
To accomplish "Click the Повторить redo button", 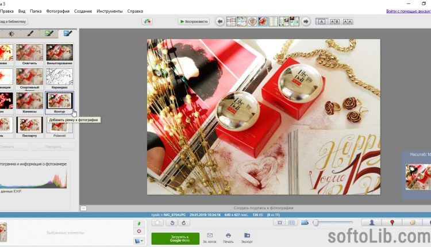I will coord(53,146).
